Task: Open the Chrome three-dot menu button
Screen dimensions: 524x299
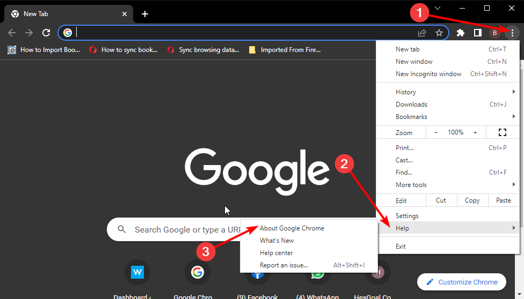Action: coord(512,33)
